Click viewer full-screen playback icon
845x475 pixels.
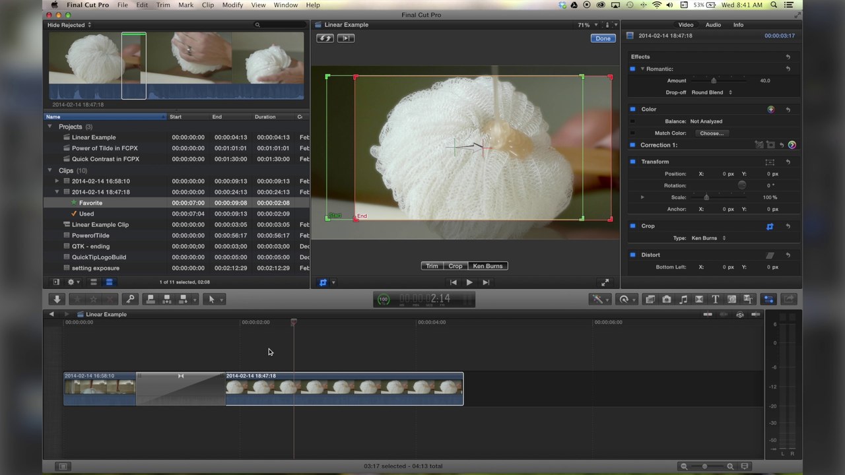[x=605, y=282]
